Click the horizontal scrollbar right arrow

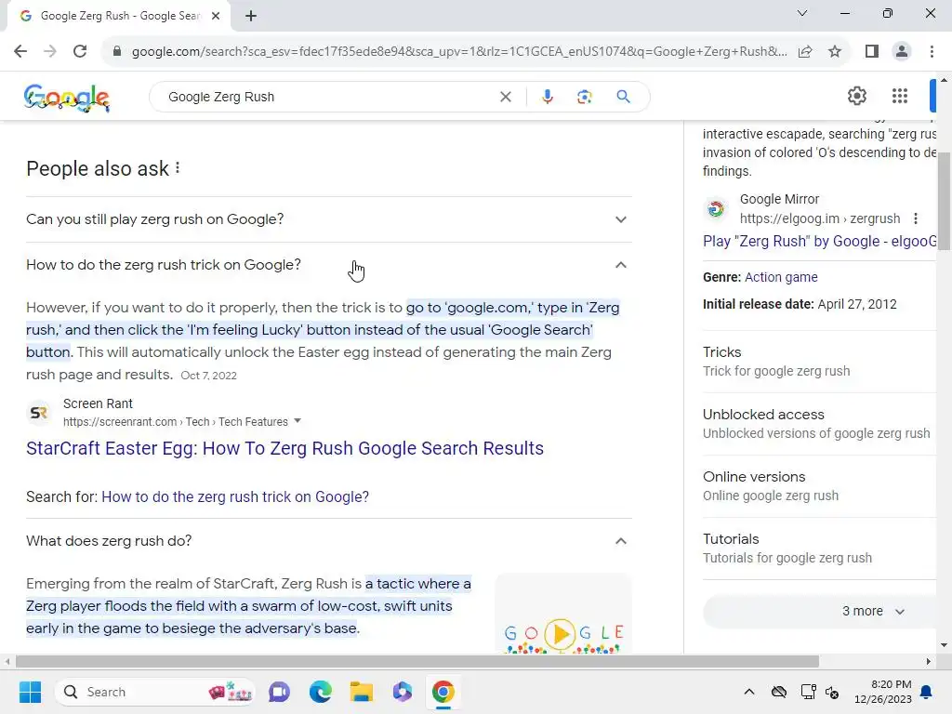[x=928, y=661]
